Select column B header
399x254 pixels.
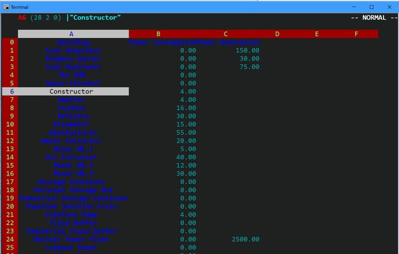tap(158, 34)
